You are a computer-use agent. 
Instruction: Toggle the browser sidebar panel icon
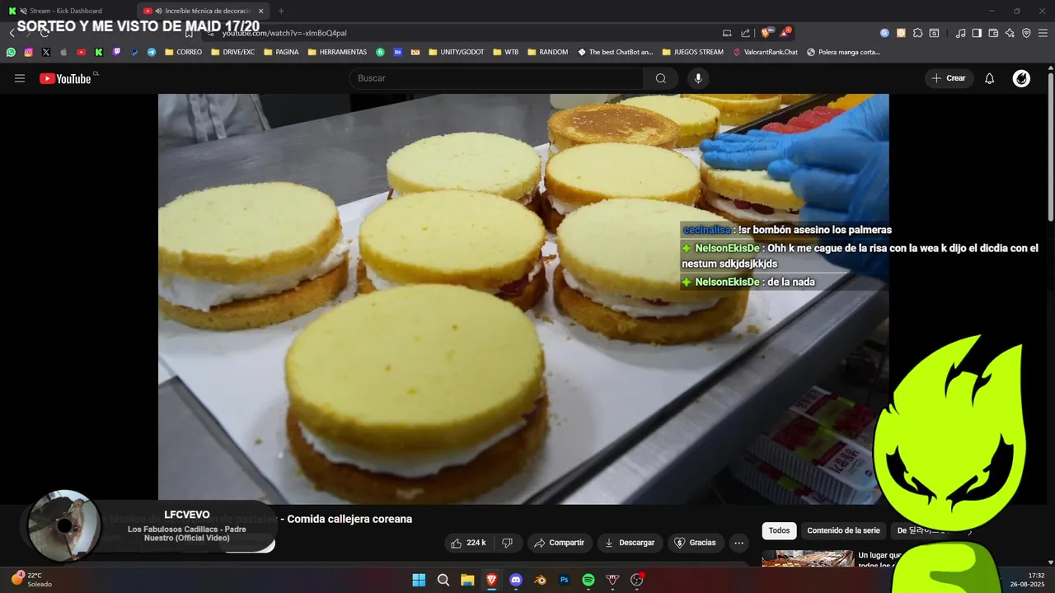coord(977,33)
